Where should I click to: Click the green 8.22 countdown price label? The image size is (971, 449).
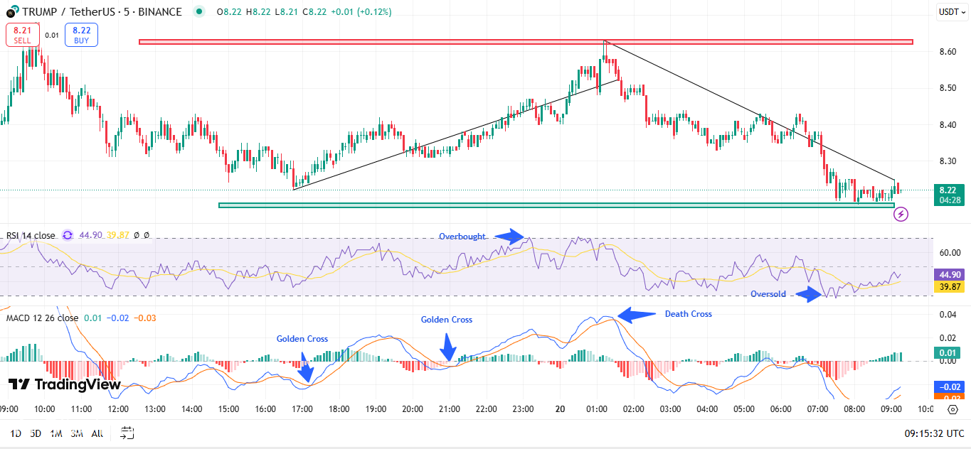(950, 195)
